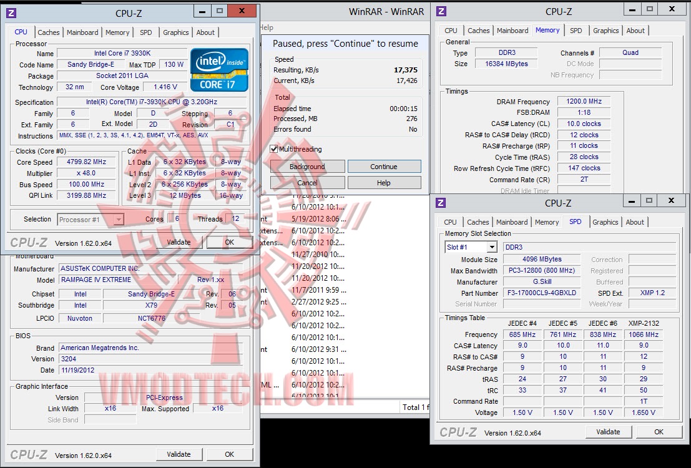Click the Code Name value Sandy Bridge-E

pyautogui.click(x=91, y=64)
